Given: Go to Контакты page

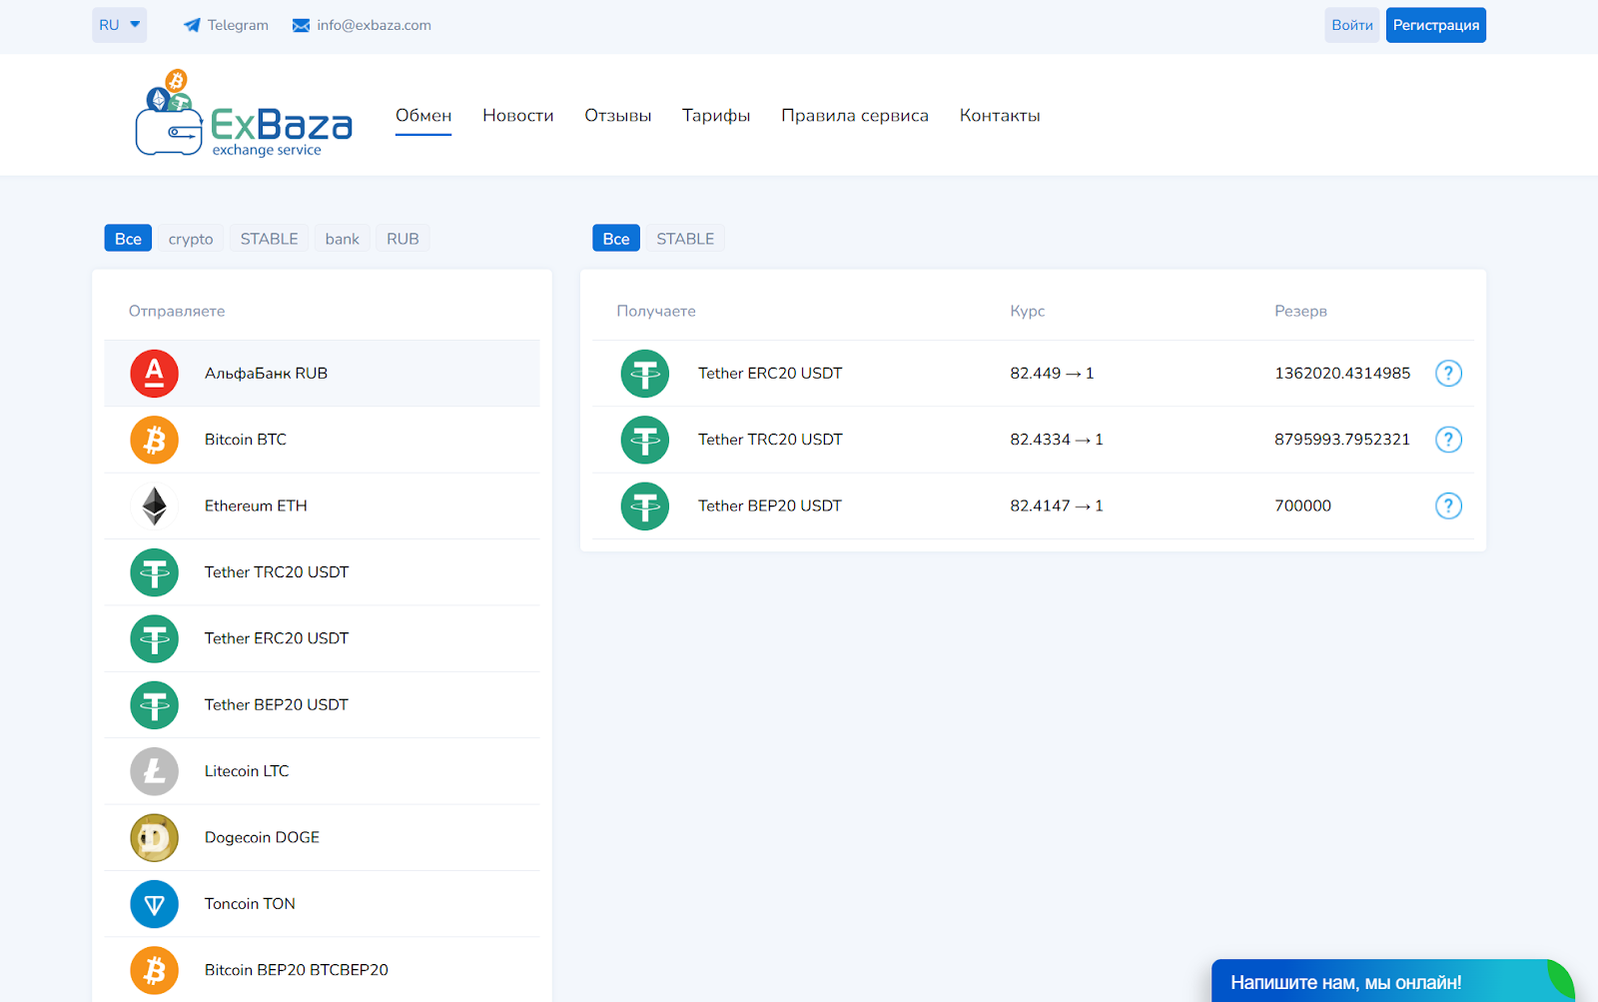Looking at the screenshot, I should pyautogui.click(x=1000, y=116).
